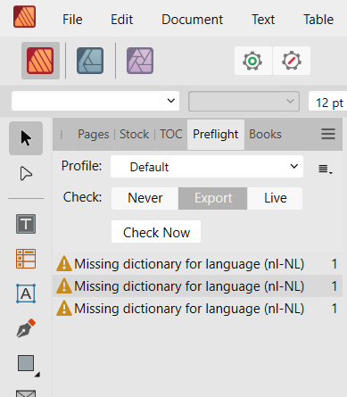Set Check mode to Export
The width and height of the screenshot is (347, 397).
coord(213,198)
